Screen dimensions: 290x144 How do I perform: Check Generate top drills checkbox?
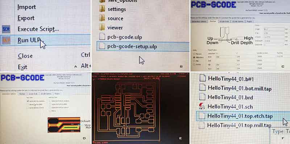coord(28,104)
